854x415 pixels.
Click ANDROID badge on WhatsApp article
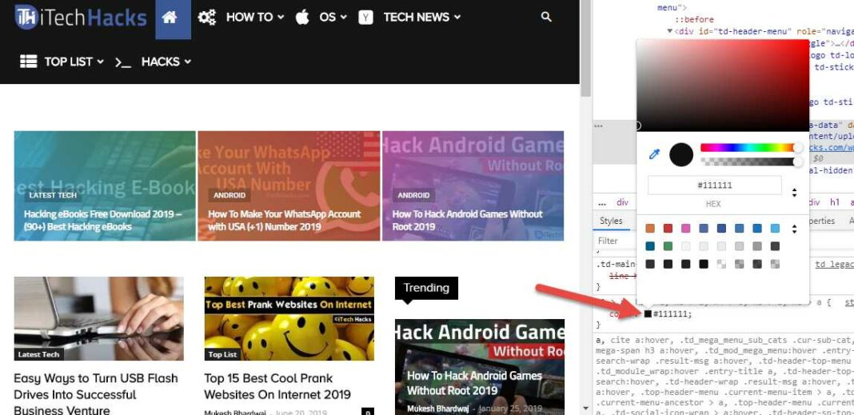(x=229, y=195)
